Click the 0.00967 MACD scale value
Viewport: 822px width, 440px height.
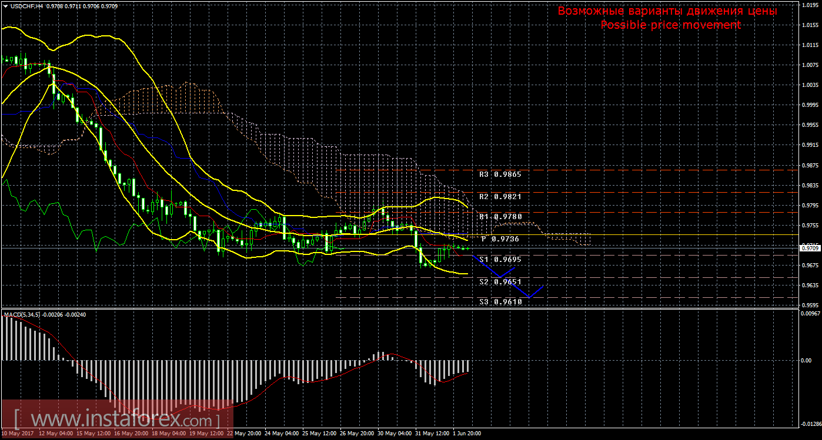809,313
